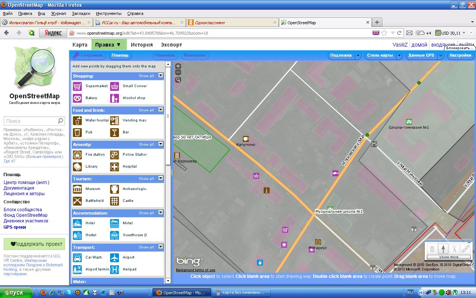The height and width of the screenshot is (298, 476).
Task: Click the map search magnifier icon
Action: point(178,80)
